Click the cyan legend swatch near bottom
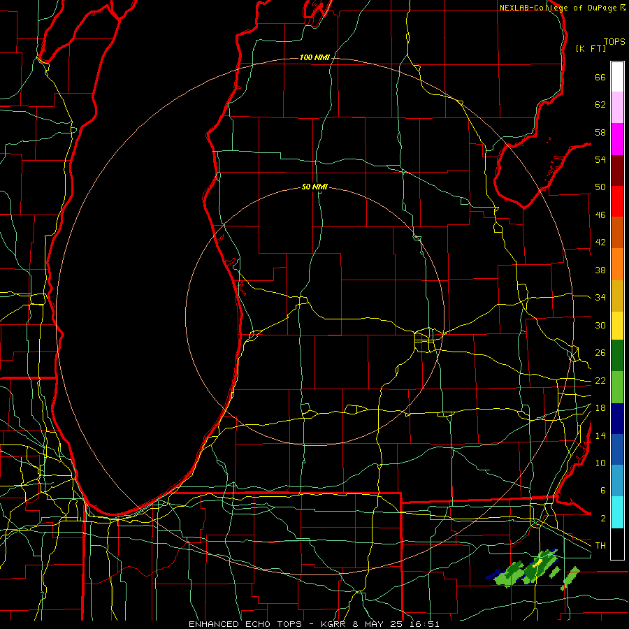This screenshot has width=629, height=629. (617, 512)
